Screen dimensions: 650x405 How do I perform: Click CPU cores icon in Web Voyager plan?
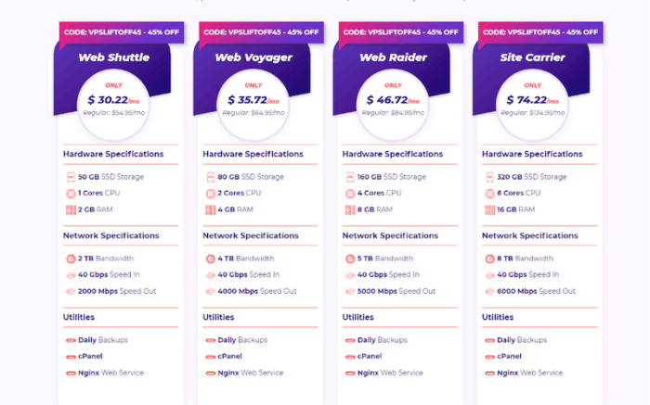click(x=209, y=193)
